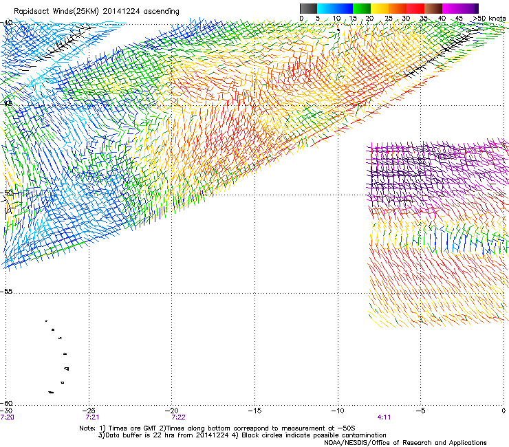This screenshot has height=447, width=509.
Task: Click the 'Data buffer is 22 hrs' note line
Action: click(x=242, y=435)
